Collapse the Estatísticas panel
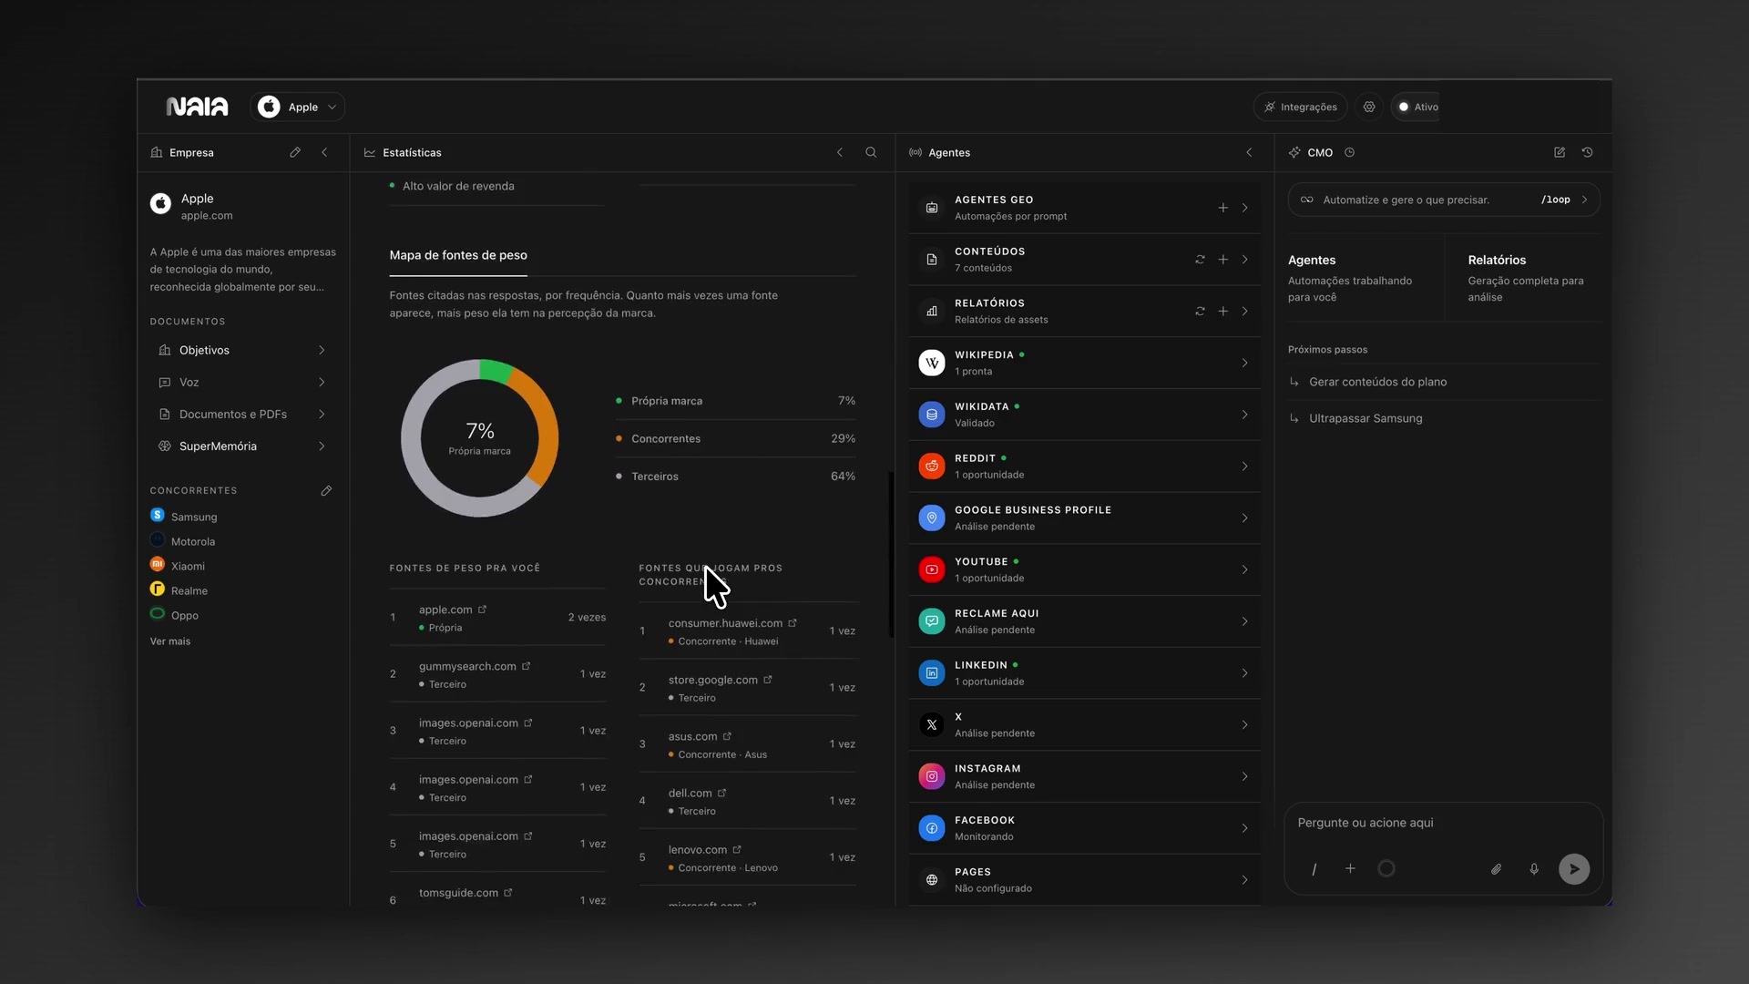1749x984 pixels. tap(840, 152)
